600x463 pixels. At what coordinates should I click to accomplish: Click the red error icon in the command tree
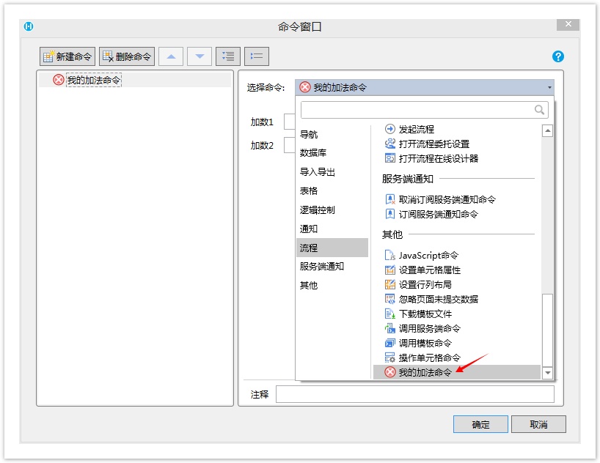[x=59, y=80]
